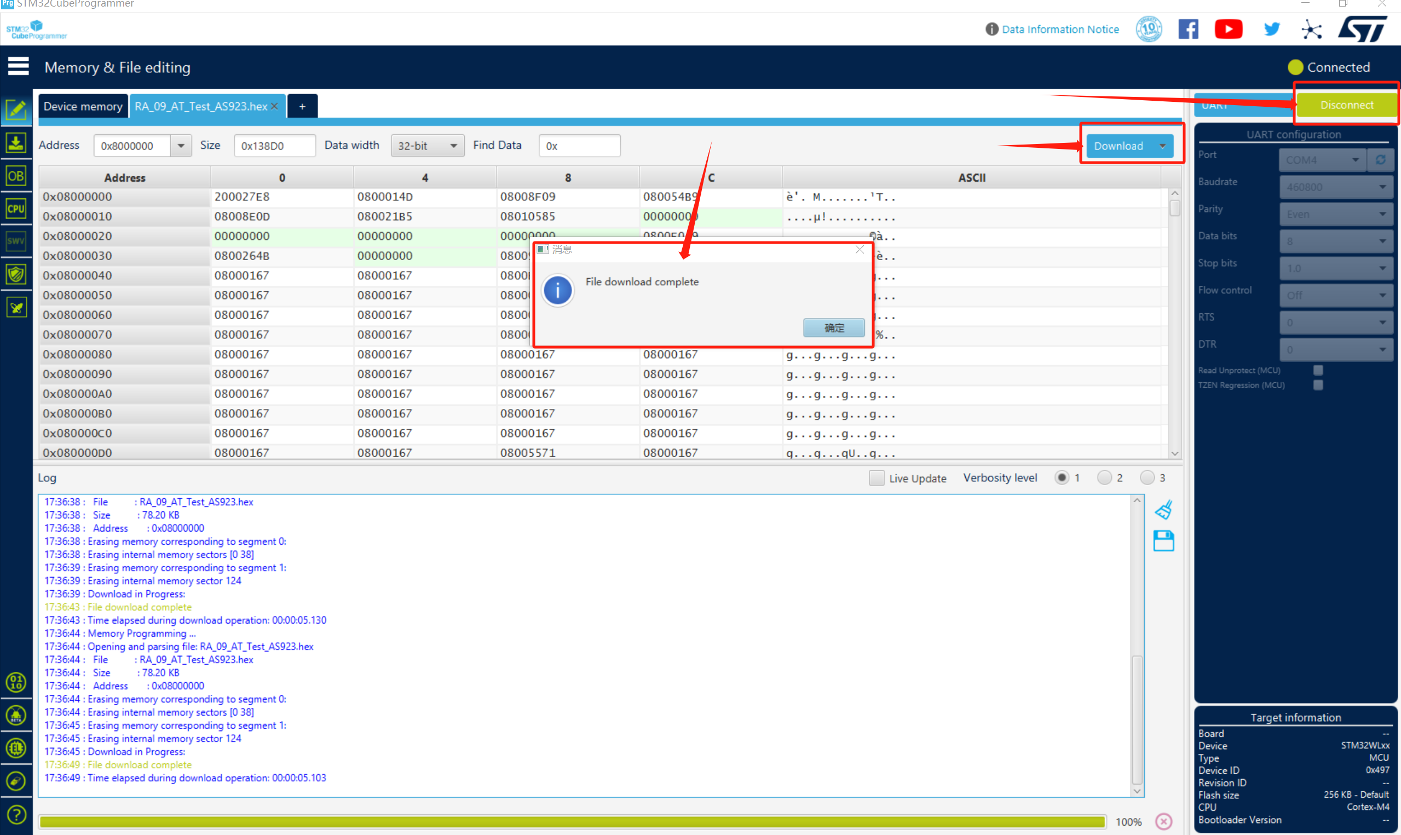
Task: Select verbosity level 2 radio button
Action: 1104,477
